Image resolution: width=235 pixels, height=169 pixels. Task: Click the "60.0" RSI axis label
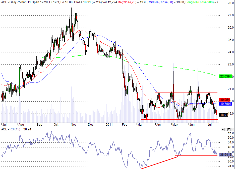click(231, 138)
